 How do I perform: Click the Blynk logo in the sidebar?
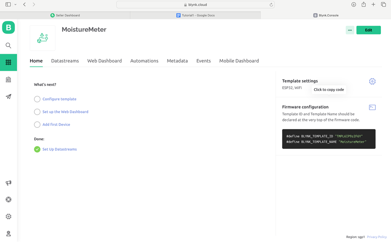click(x=8, y=27)
